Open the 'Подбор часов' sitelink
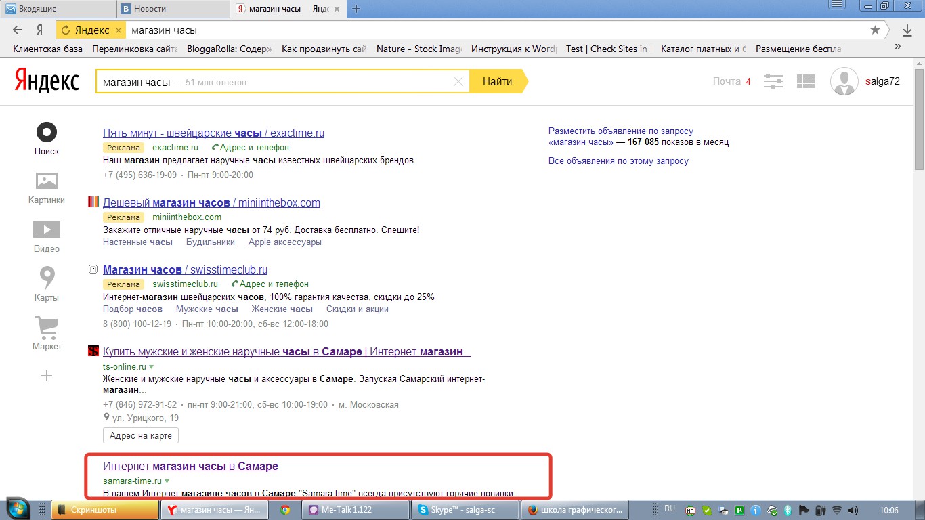 [133, 309]
